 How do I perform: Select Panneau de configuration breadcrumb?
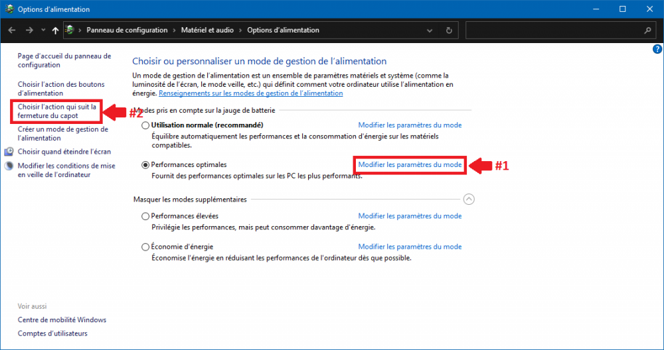tap(127, 30)
